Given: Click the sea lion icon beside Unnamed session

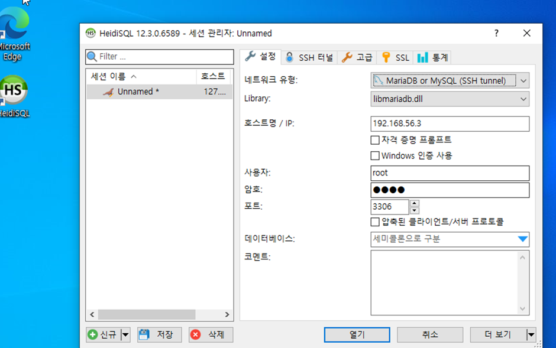Looking at the screenshot, I should click(x=108, y=92).
